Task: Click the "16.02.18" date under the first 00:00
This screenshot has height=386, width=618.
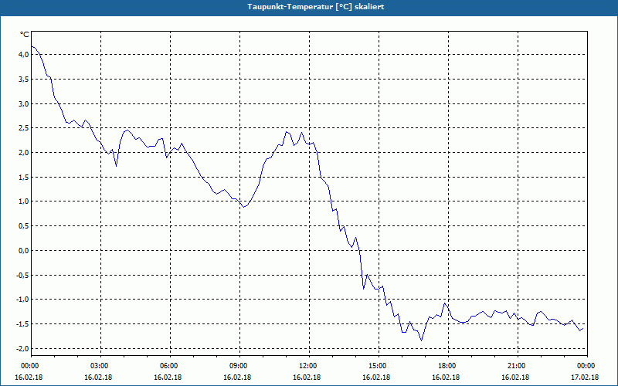Action: coord(29,378)
